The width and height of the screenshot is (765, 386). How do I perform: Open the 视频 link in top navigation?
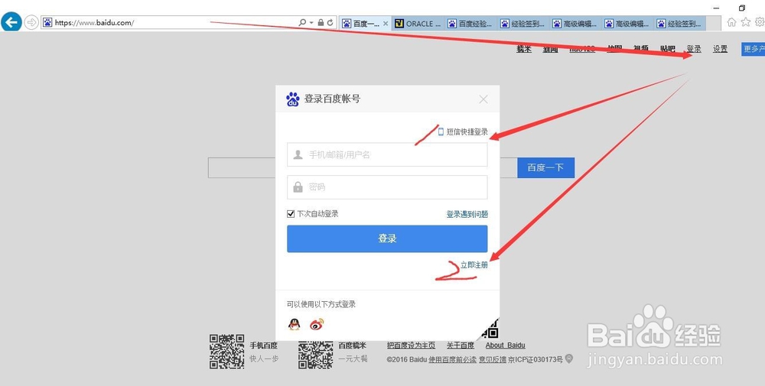pyautogui.click(x=641, y=49)
